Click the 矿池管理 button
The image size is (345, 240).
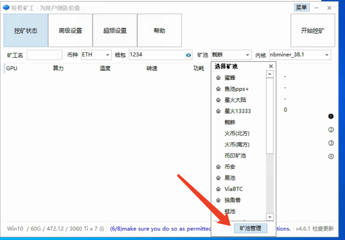[250, 228]
